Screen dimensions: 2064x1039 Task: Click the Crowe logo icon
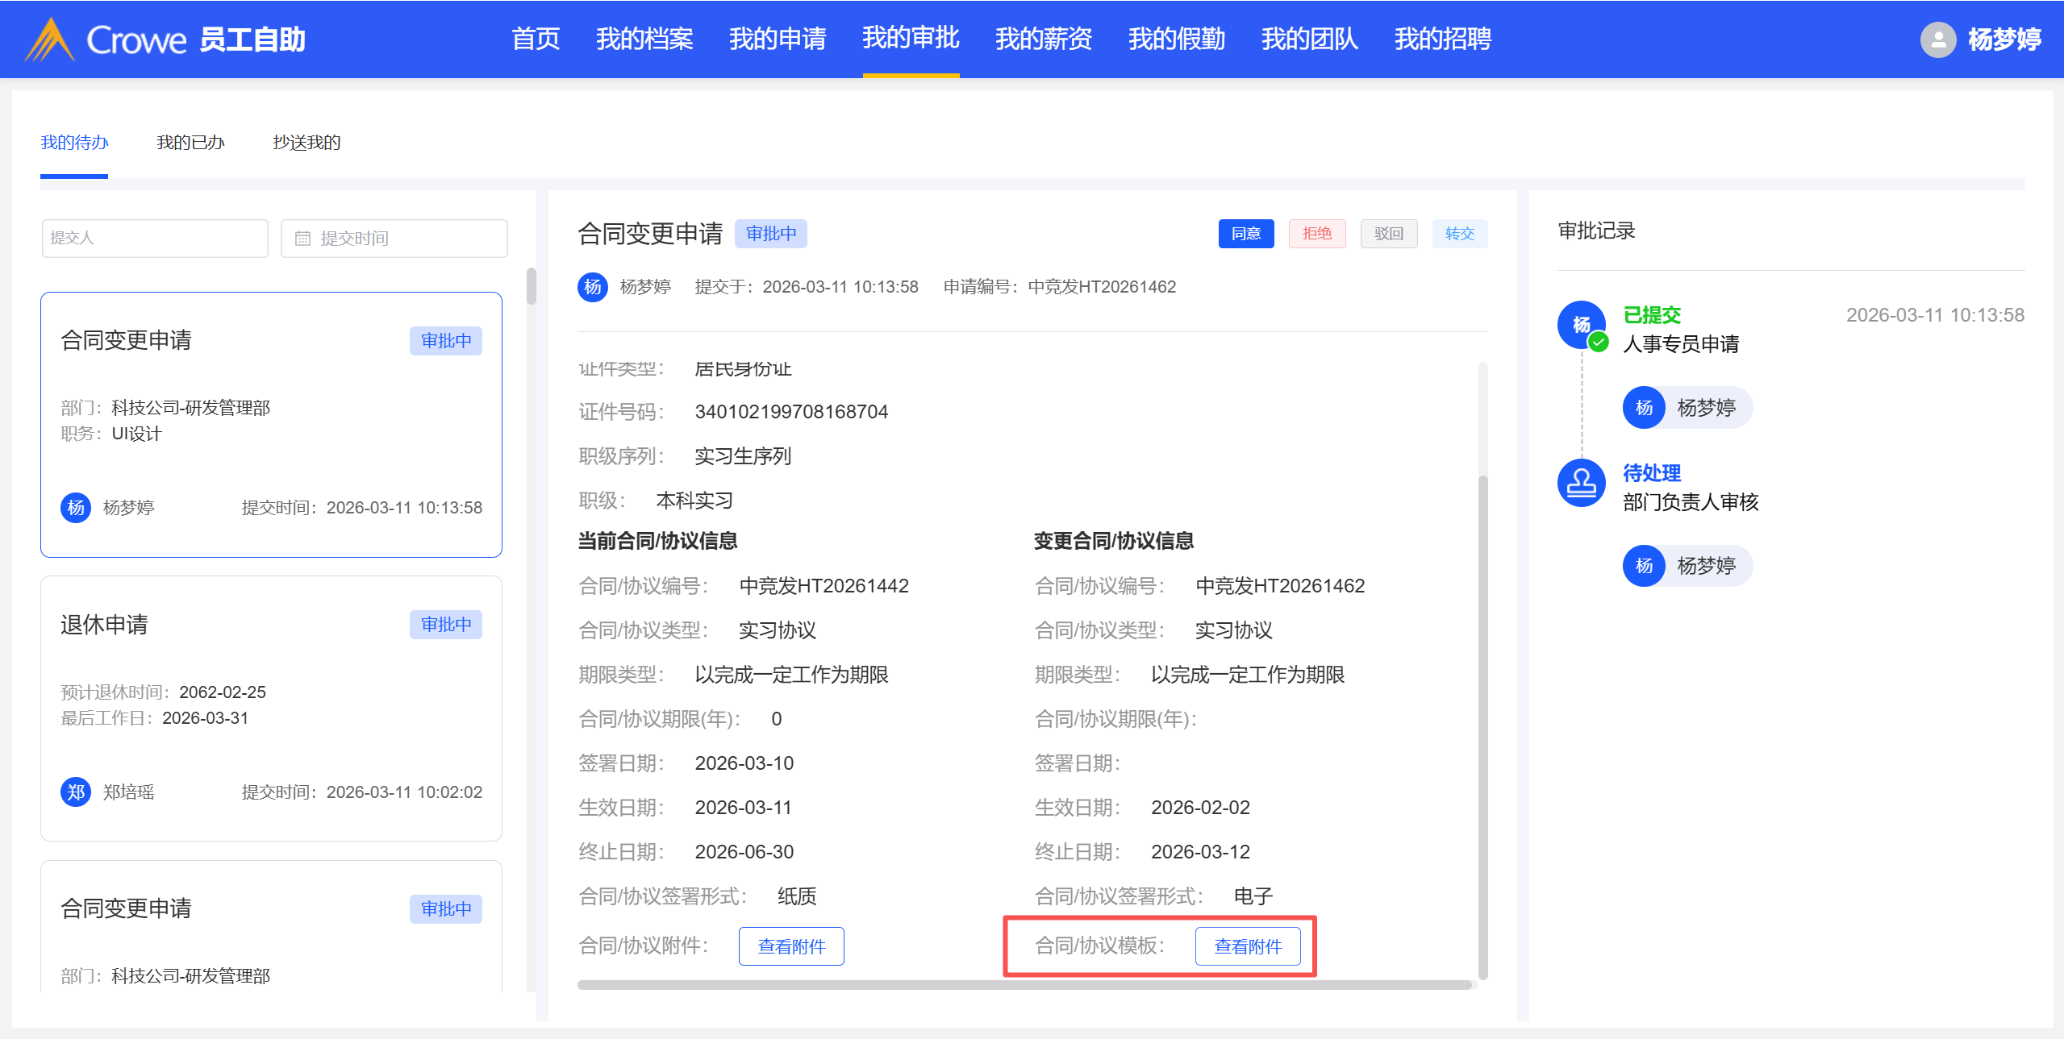tap(50, 39)
